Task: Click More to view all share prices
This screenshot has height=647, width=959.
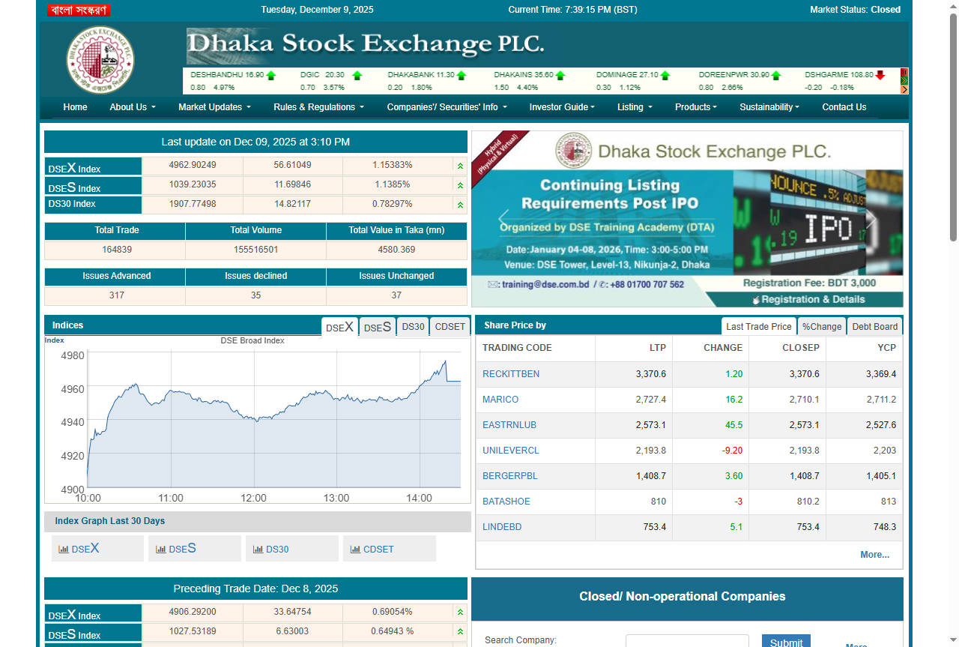Action: click(x=874, y=555)
